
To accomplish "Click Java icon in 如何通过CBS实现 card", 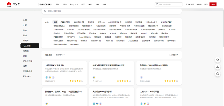I will [x=141, y=77].
